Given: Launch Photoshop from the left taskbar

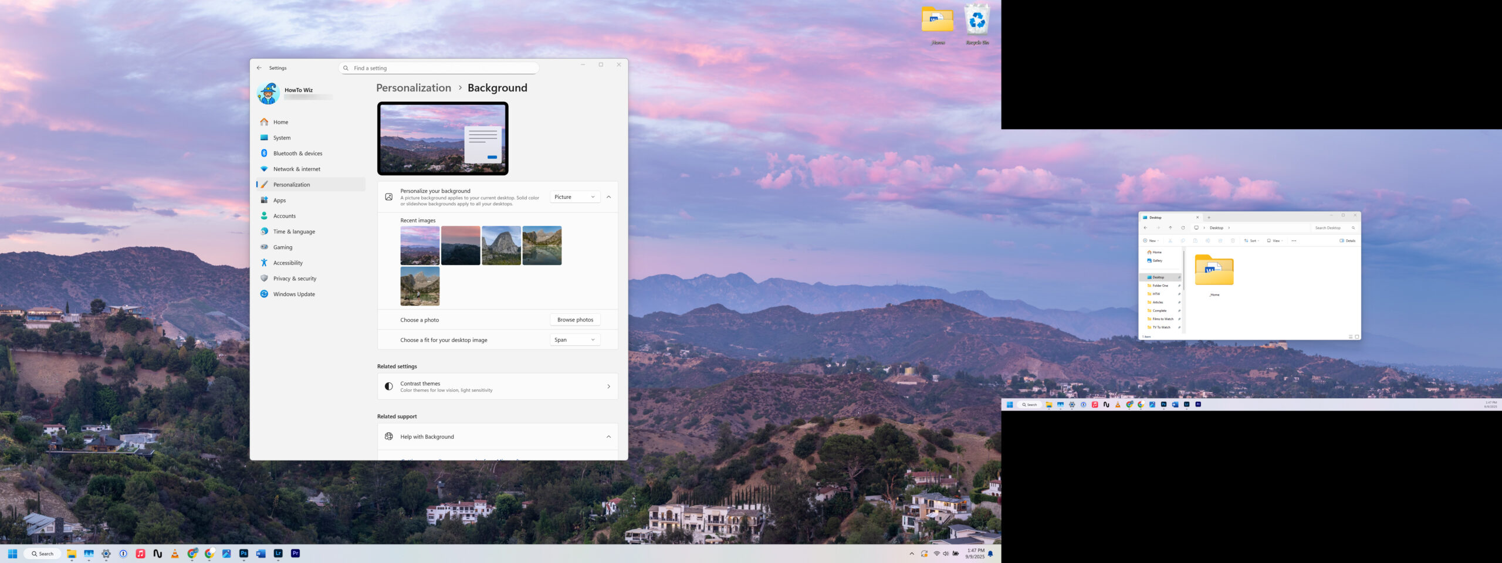Looking at the screenshot, I should pos(243,554).
